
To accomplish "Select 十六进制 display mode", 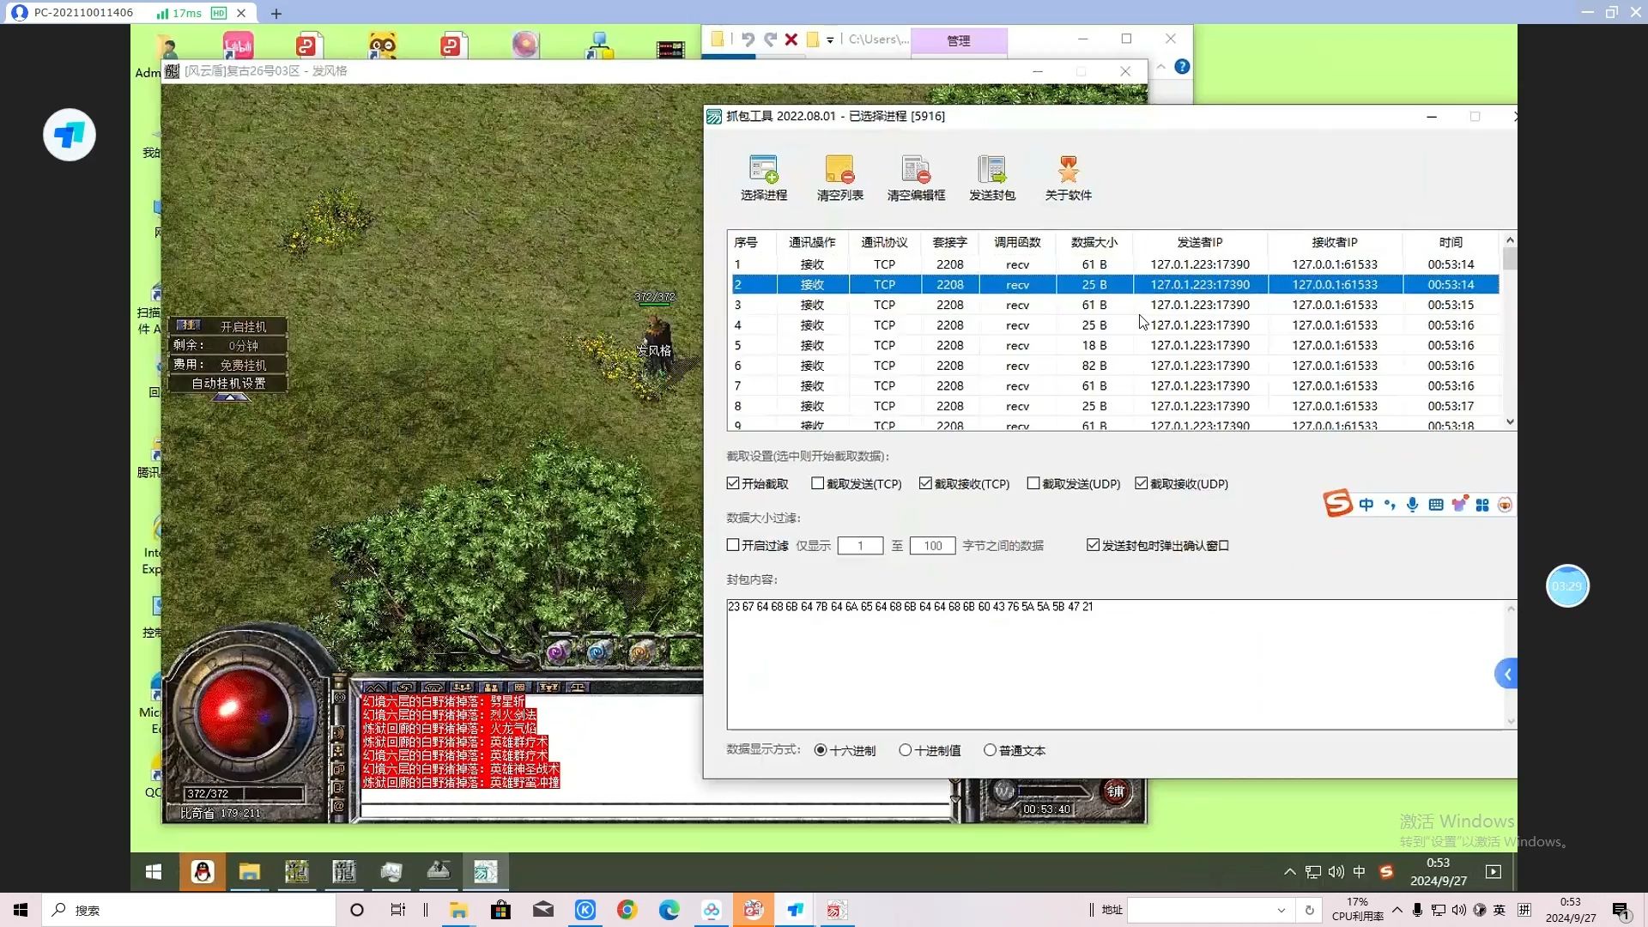I will click(821, 750).
